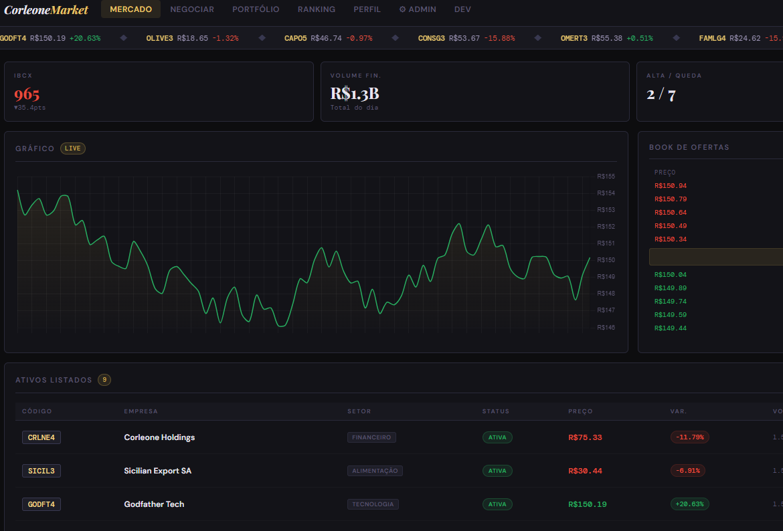The image size is (783, 531).
Task: Sort by the Status column header
Action: click(496, 411)
